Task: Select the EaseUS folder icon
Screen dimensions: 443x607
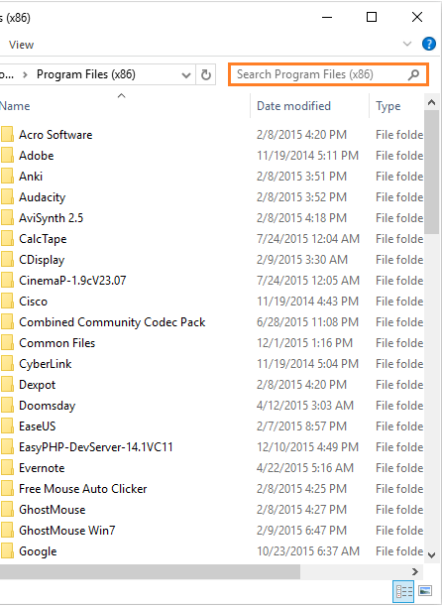Action: [x=7, y=426]
